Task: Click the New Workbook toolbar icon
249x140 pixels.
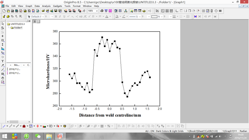Action: point(12,11)
